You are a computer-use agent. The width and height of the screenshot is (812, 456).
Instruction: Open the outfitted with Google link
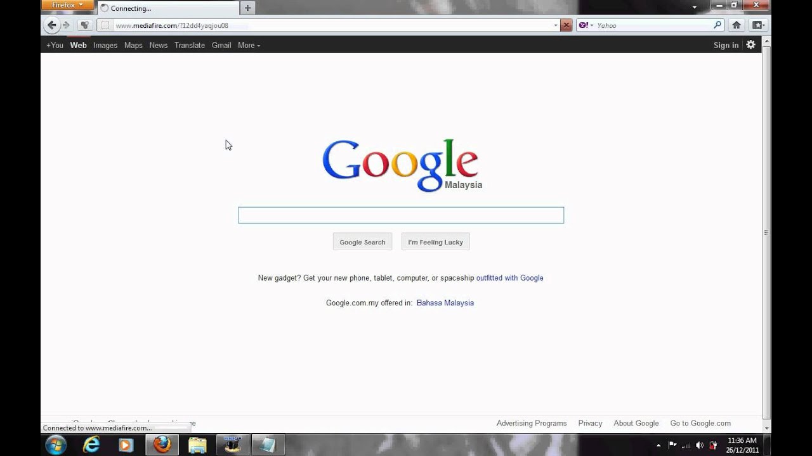pos(510,277)
